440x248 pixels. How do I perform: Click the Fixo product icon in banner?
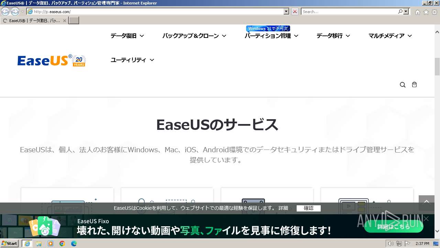(x=45, y=227)
